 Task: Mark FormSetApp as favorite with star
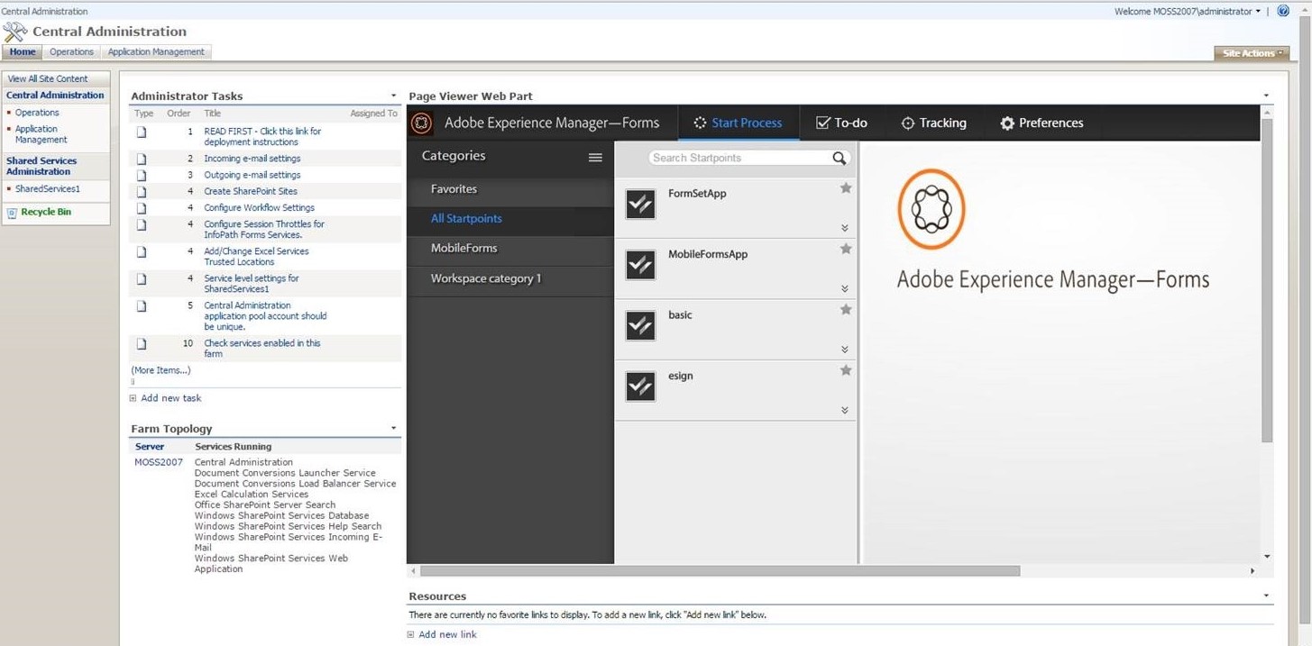coord(846,188)
